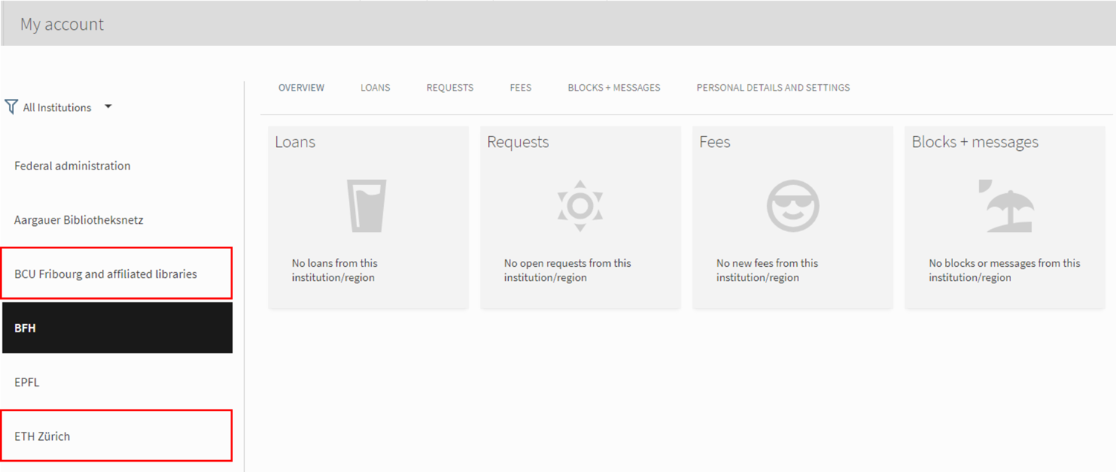Open Personal Details and Settings tab
Screen dimensions: 1116x472
[x=773, y=88]
